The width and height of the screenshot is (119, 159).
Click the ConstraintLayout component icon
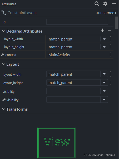(4, 13)
